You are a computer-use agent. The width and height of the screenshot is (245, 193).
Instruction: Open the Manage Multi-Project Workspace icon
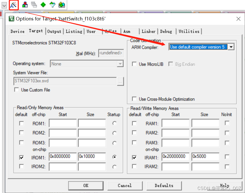34,5
